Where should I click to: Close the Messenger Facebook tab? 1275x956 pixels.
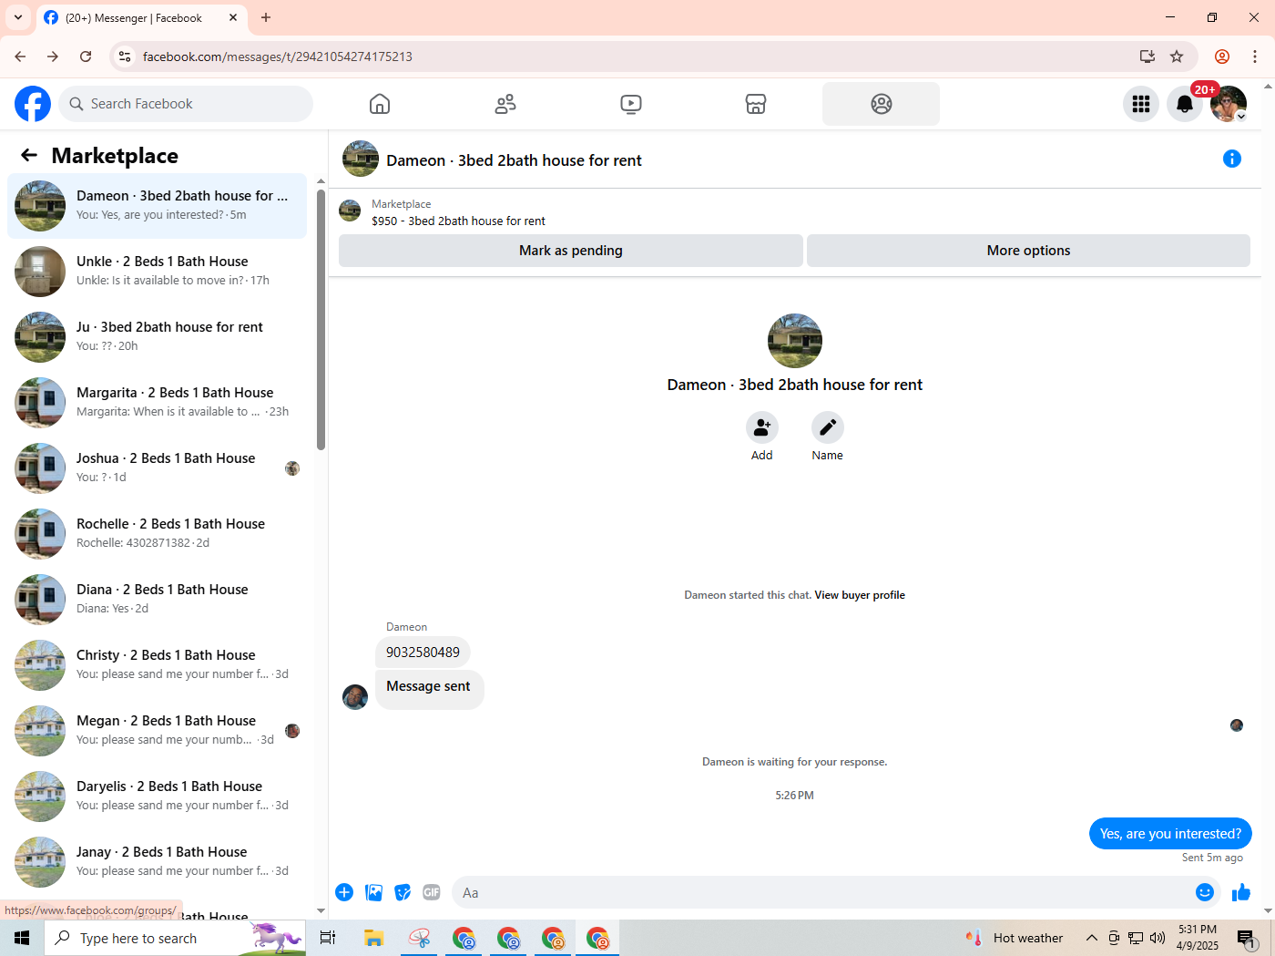point(233,17)
